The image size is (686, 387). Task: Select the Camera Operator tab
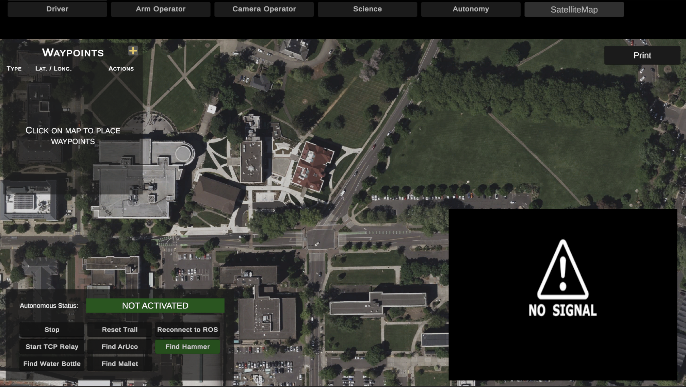coord(264,9)
